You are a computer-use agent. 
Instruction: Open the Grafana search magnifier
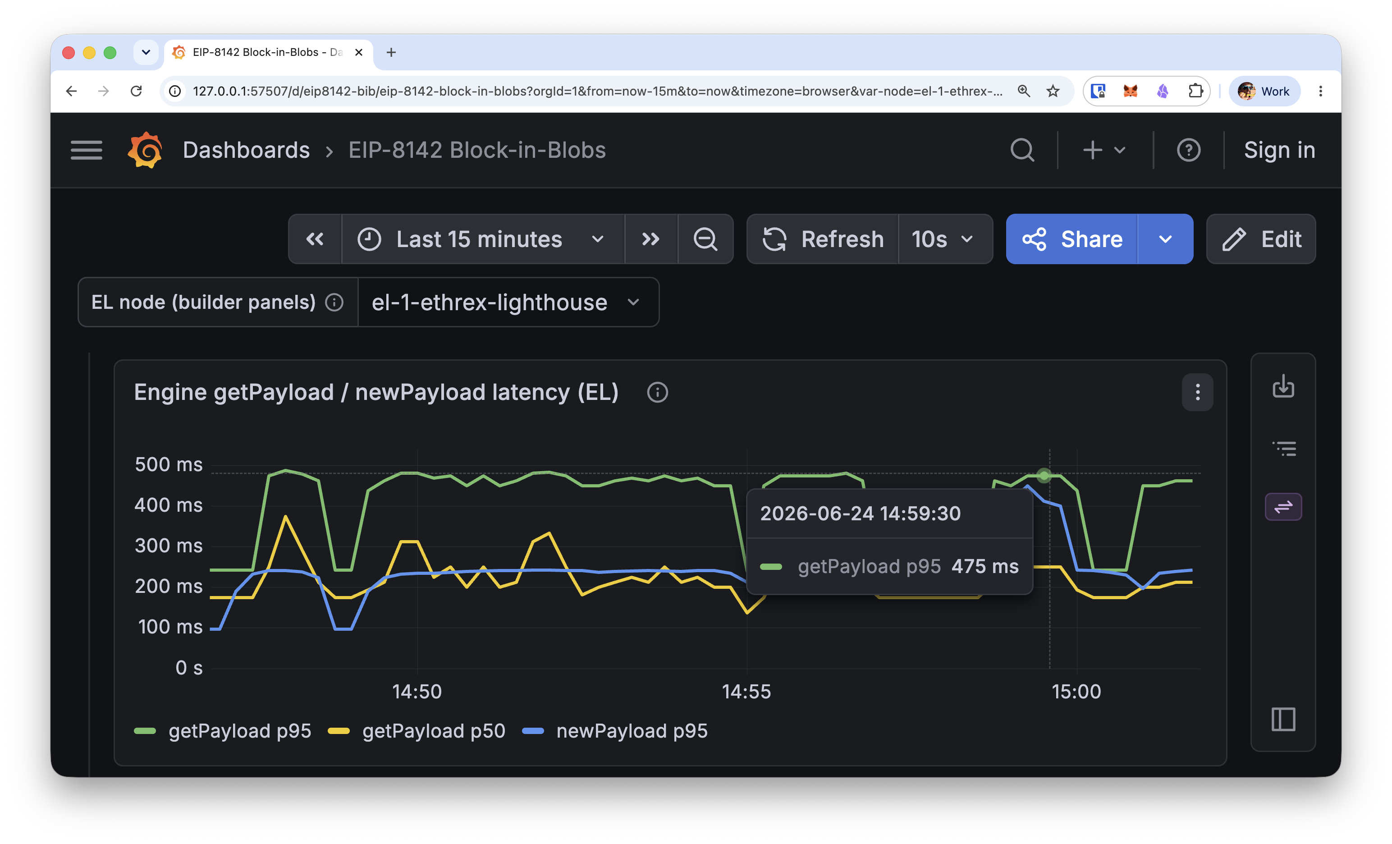tap(1022, 150)
